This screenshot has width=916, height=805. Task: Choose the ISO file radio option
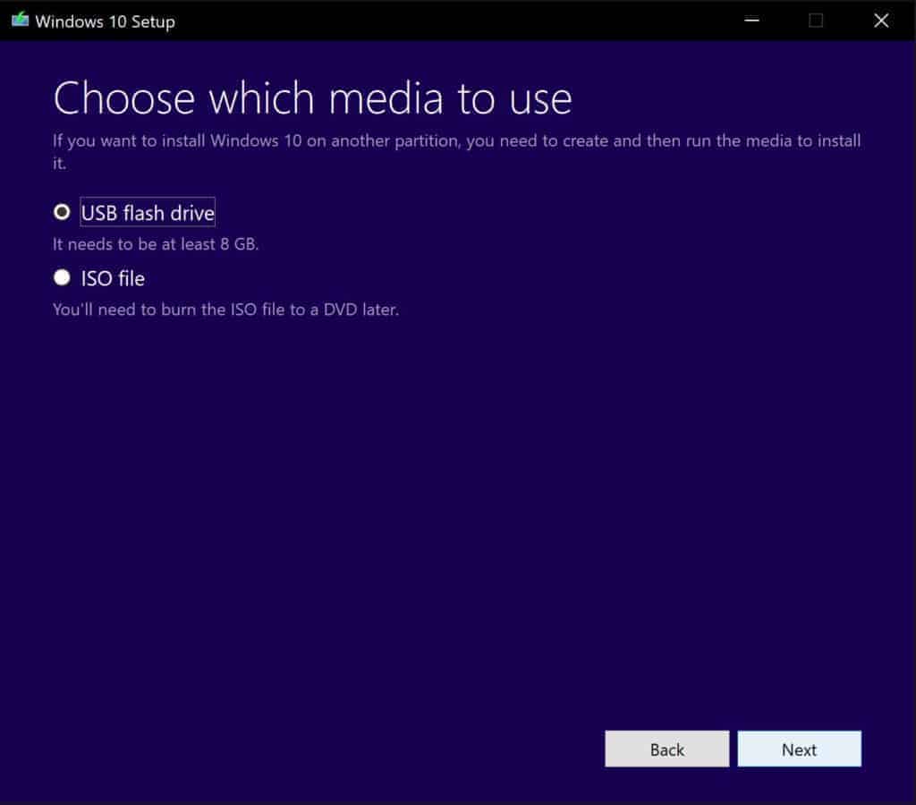[x=62, y=277]
